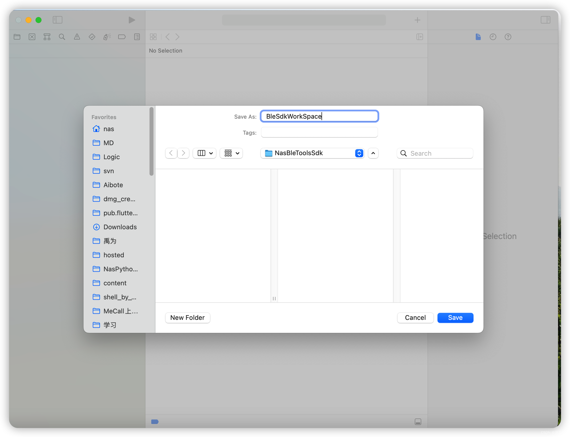The width and height of the screenshot is (570, 437).
Task: Select Downloads in Favorites sidebar
Action: (x=120, y=227)
